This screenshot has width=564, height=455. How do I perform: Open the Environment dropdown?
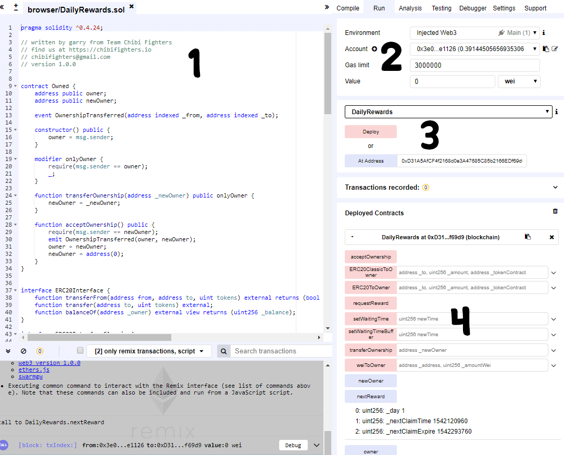(x=475, y=33)
